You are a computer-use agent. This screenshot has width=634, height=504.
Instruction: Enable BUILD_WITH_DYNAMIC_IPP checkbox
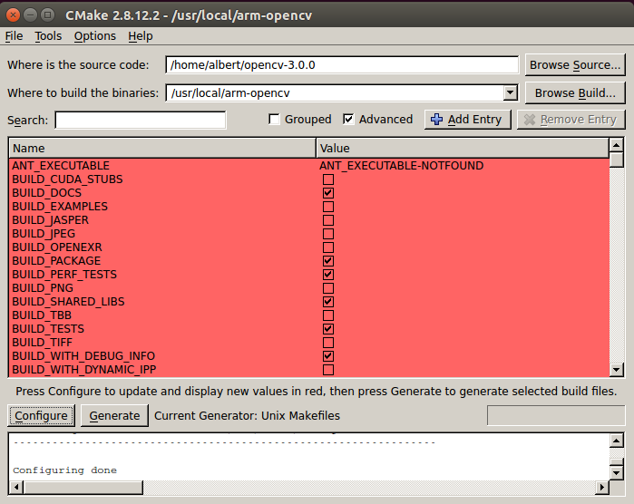pos(328,370)
